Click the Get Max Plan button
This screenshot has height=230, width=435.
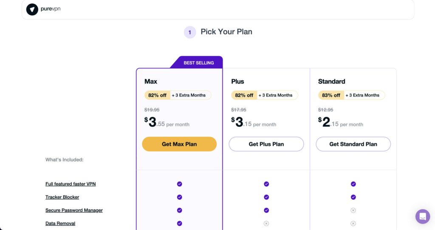pos(179,144)
